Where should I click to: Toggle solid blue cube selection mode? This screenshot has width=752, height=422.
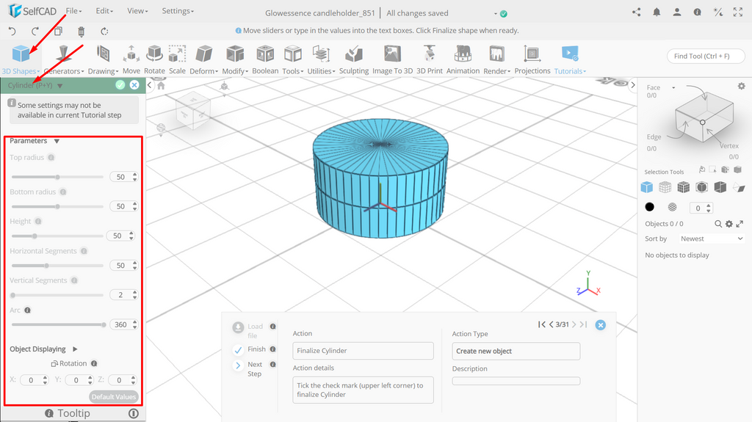(x=646, y=187)
